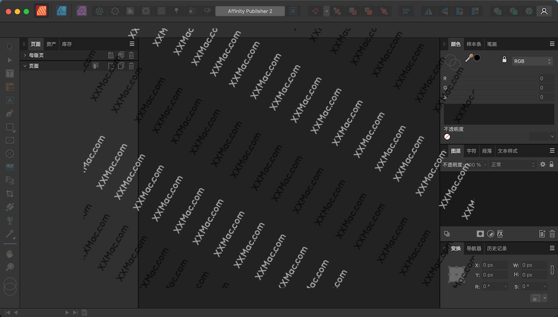Select the Fill gradient tool

click(9, 207)
